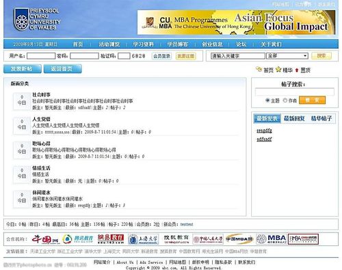Open the 中国网 partner logo
Viewport: 342px width, 270px height.
[45, 239]
